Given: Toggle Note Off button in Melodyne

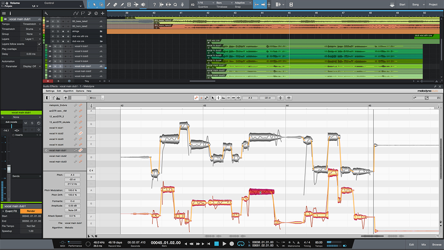Looking at the screenshot, I should pyautogui.click(x=73, y=210).
